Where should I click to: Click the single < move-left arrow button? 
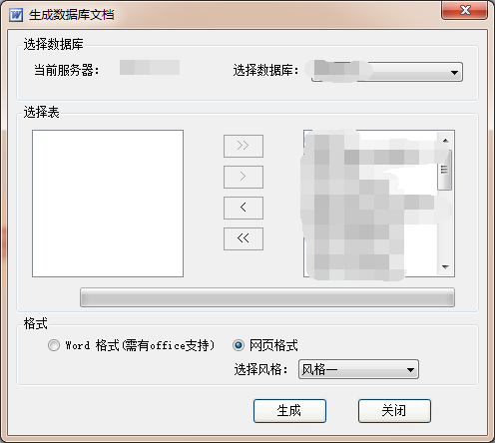pyautogui.click(x=244, y=208)
